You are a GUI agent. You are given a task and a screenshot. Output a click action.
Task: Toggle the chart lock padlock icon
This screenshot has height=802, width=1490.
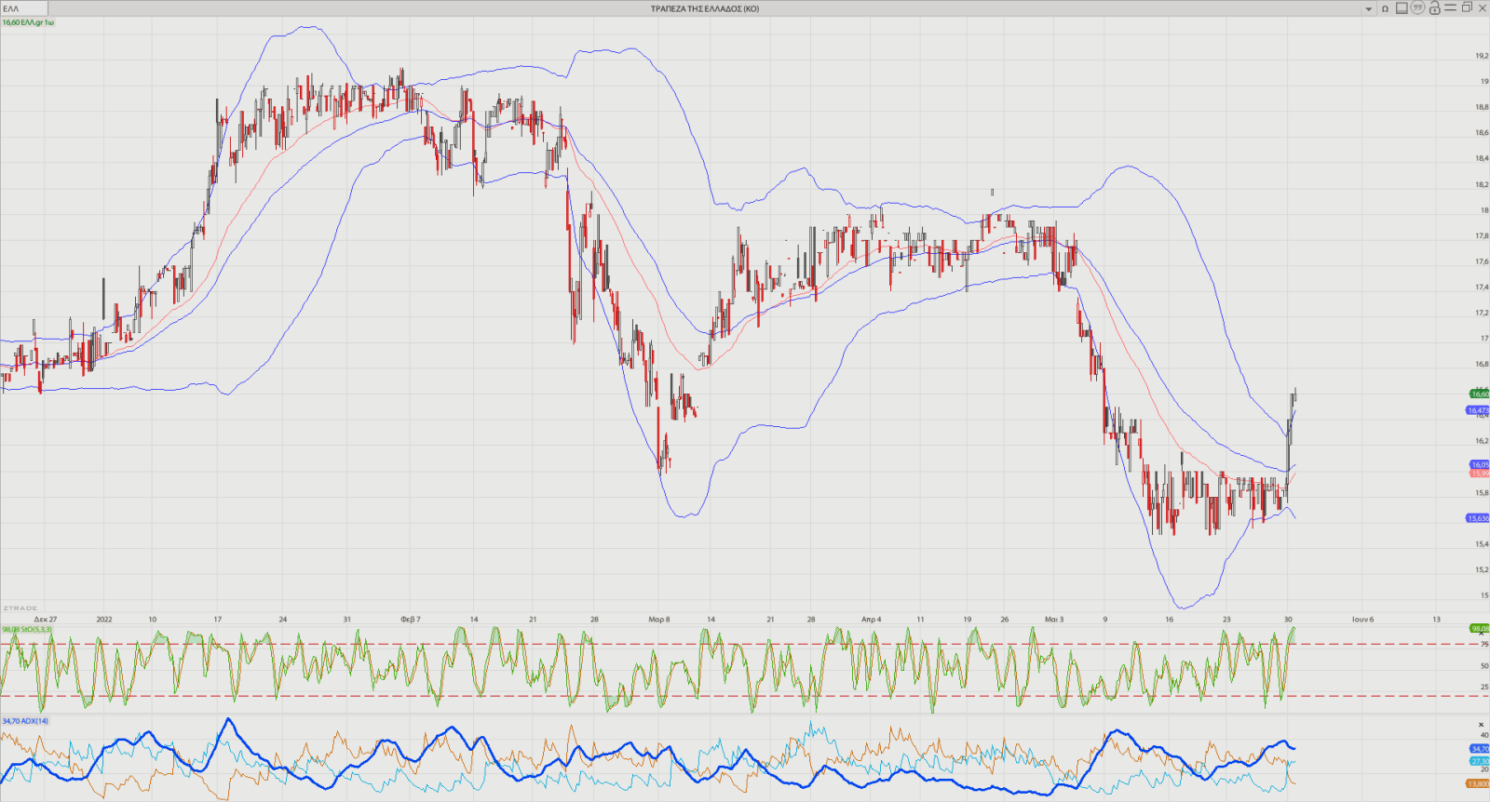(1434, 8)
